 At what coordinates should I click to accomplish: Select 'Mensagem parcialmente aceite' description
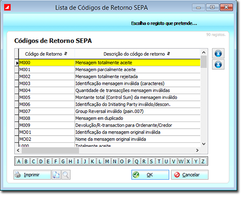138,70
